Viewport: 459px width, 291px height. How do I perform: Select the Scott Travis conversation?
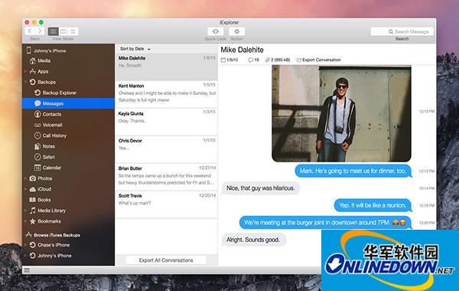pos(167,204)
